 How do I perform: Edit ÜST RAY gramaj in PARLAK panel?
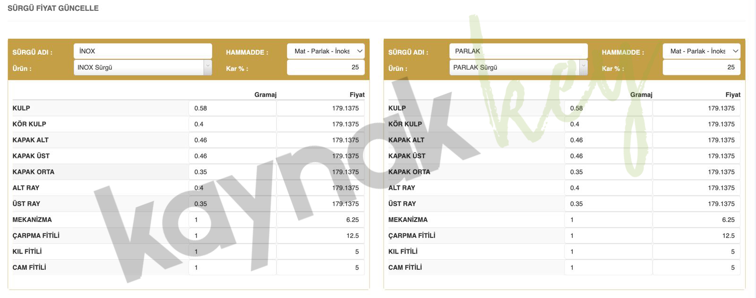click(x=608, y=204)
